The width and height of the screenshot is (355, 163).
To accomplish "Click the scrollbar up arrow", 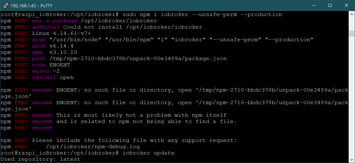I will point(352,14).
